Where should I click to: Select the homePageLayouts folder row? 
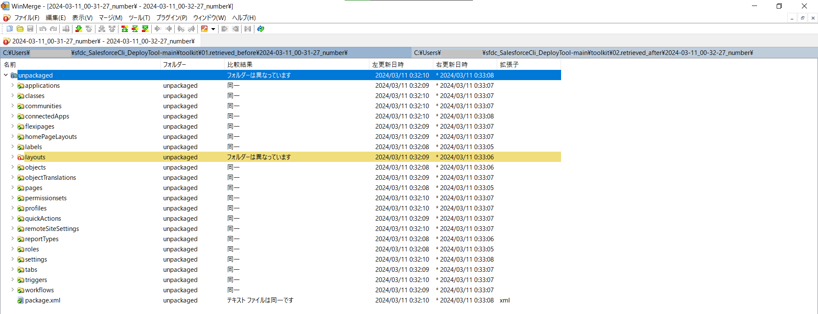tap(281, 136)
